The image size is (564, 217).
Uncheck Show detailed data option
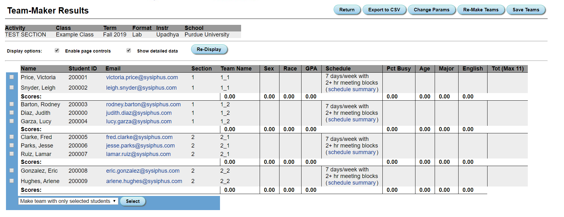click(x=129, y=50)
